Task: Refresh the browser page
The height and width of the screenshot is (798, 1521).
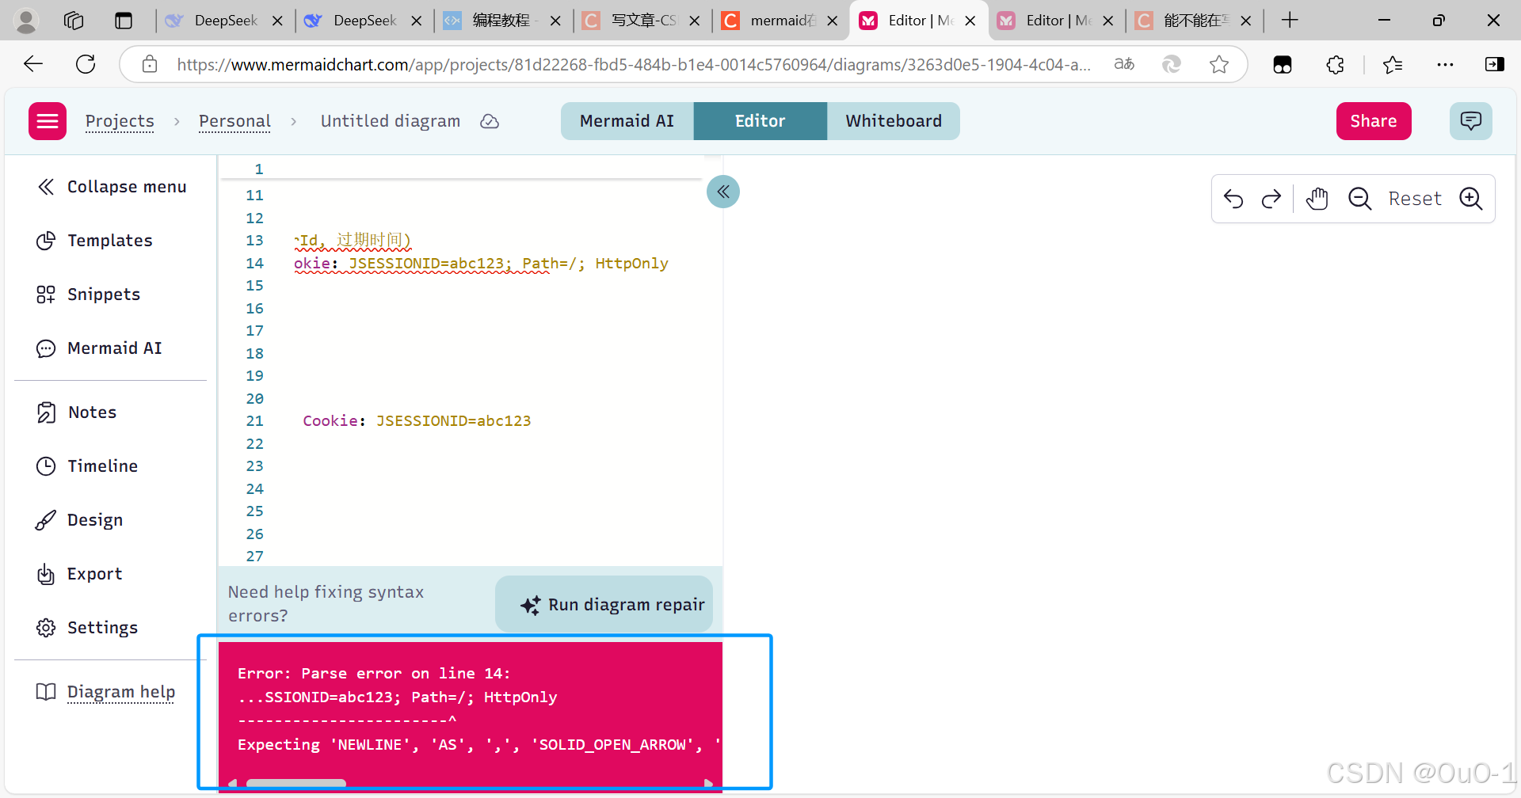Action: click(86, 64)
